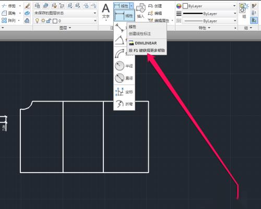Click the 创建 (Create) block button
This screenshot has height=209, width=261.
[155, 6]
